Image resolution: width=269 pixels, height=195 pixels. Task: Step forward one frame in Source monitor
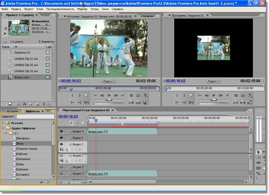click(x=116, y=95)
